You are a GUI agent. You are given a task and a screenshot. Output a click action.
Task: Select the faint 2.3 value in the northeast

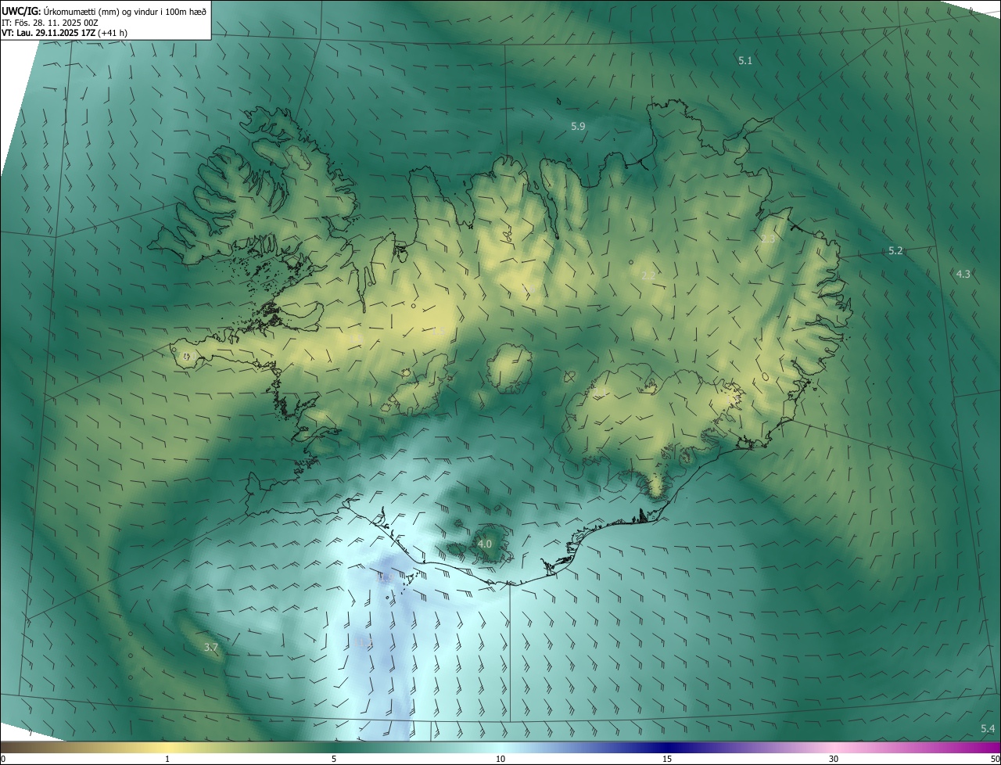pos(768,239)
